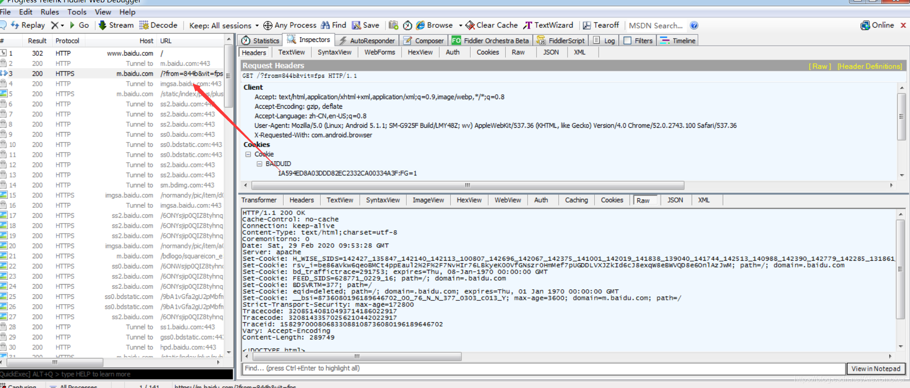Toggle Stream mode in the toolbar
The height and width of the screenshot is (388, 910).
pos(116,25)
